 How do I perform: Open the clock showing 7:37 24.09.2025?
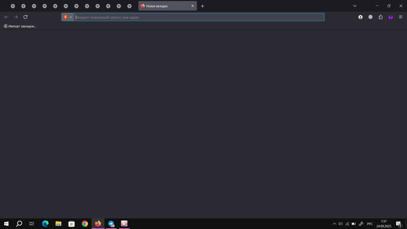[x=384, y=224]
